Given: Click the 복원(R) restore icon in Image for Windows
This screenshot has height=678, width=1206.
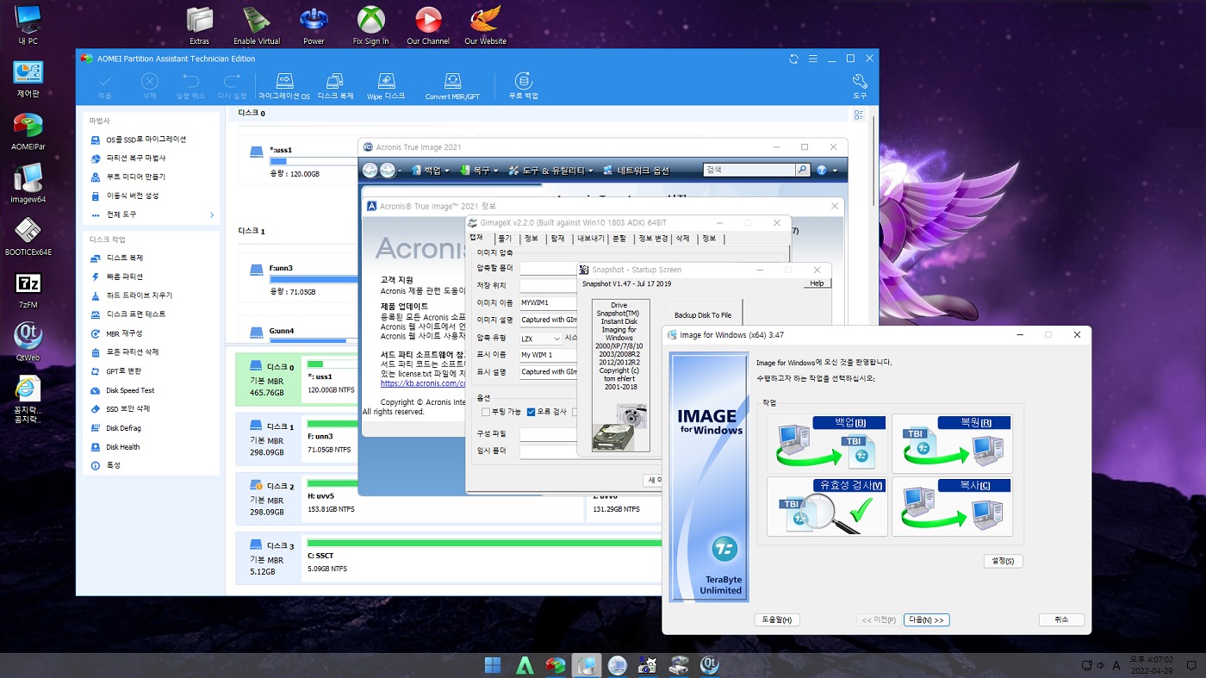Looking at the screenshot, I should [952, 443].
